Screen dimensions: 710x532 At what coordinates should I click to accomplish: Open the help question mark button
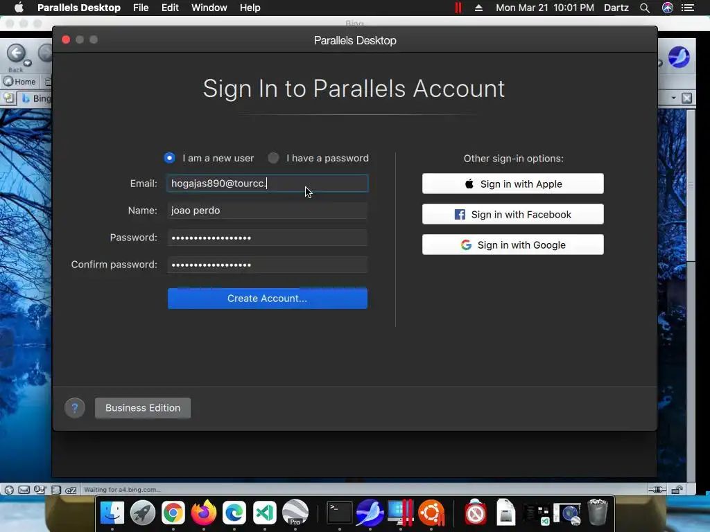pyautogui.click(x=75, y=408)
